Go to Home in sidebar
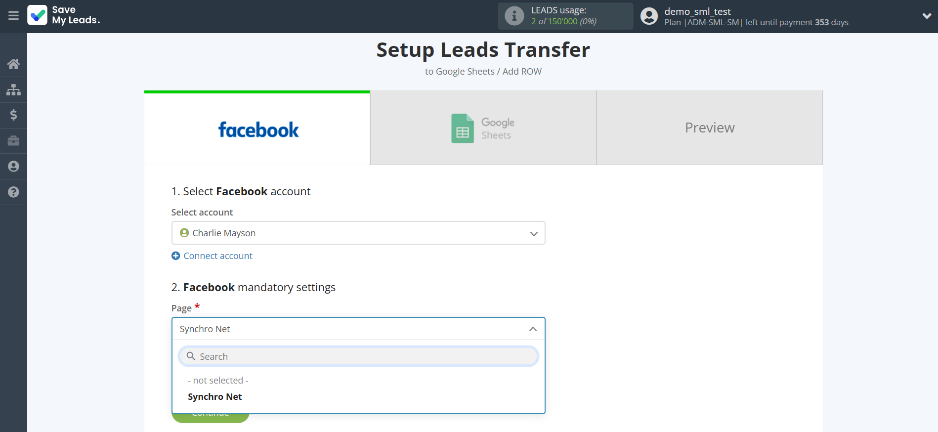 click(13, 64)
